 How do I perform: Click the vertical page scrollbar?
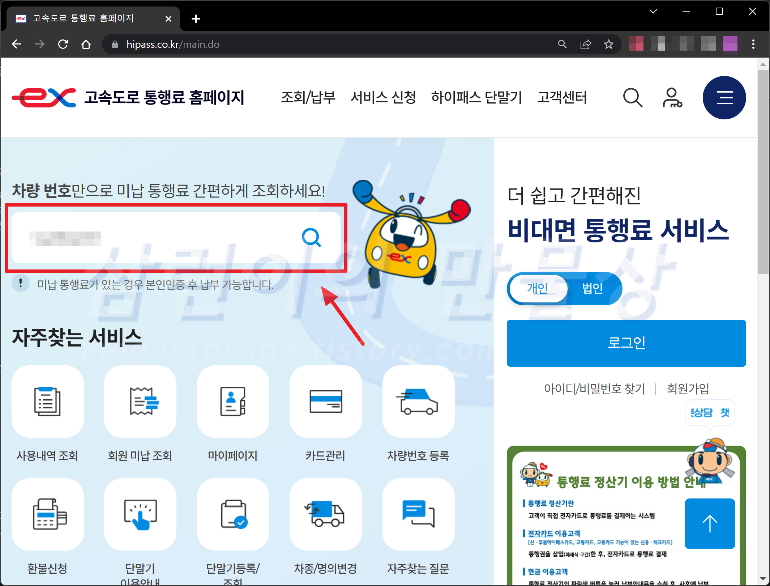pyautogui.click(x=763, y=172)
